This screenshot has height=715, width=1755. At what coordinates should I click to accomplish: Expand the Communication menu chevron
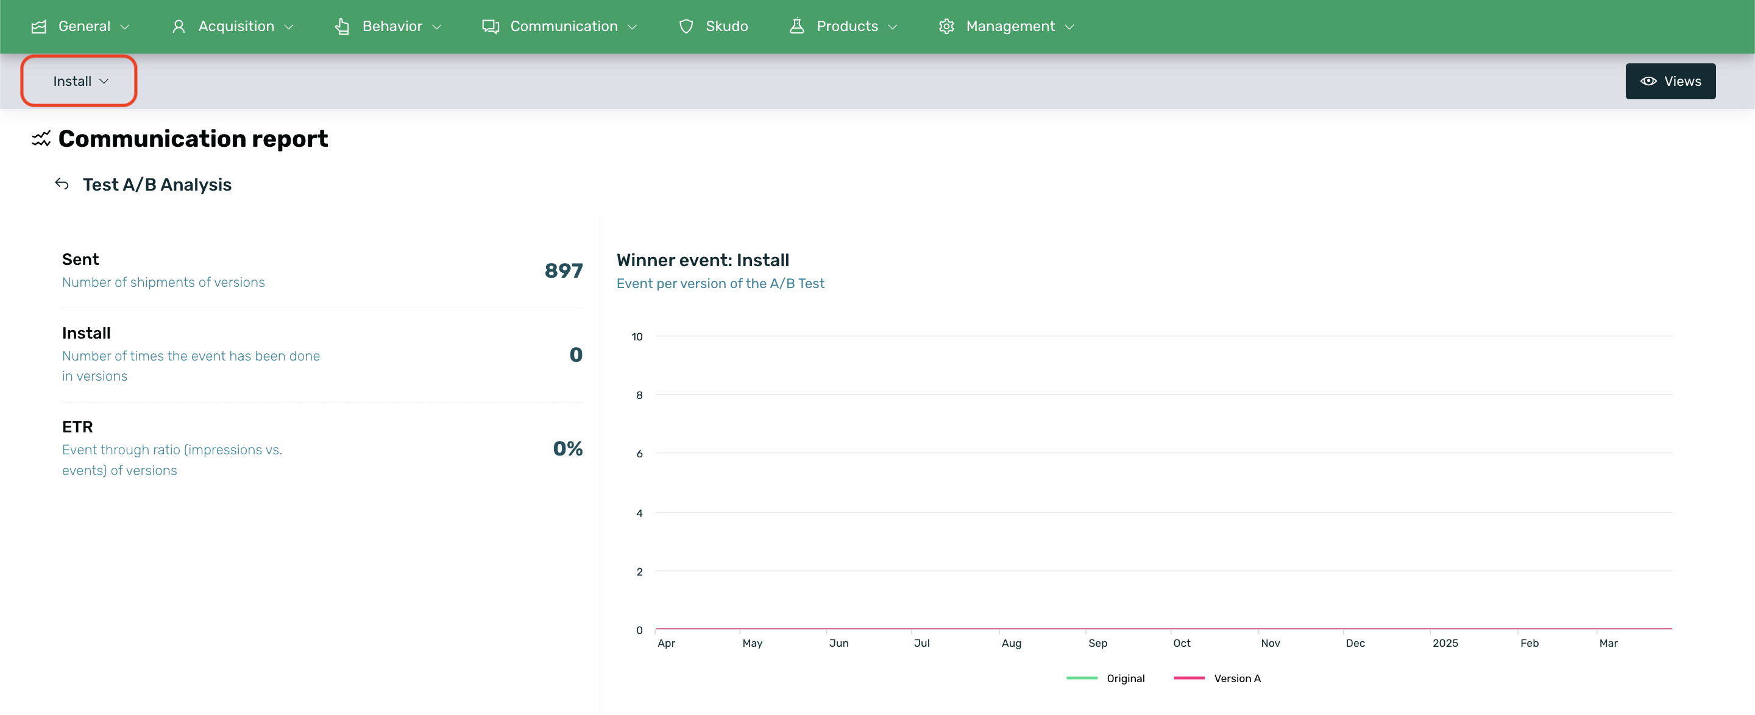pyautogui.click(x=633, y=27)
